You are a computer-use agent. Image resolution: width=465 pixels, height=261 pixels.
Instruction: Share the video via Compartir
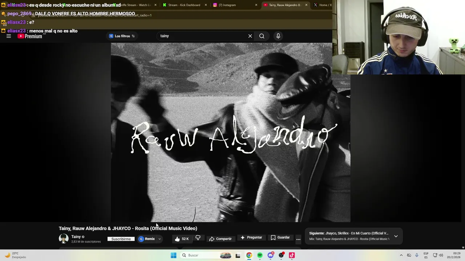pyautogui.click(x=221, y=239)
